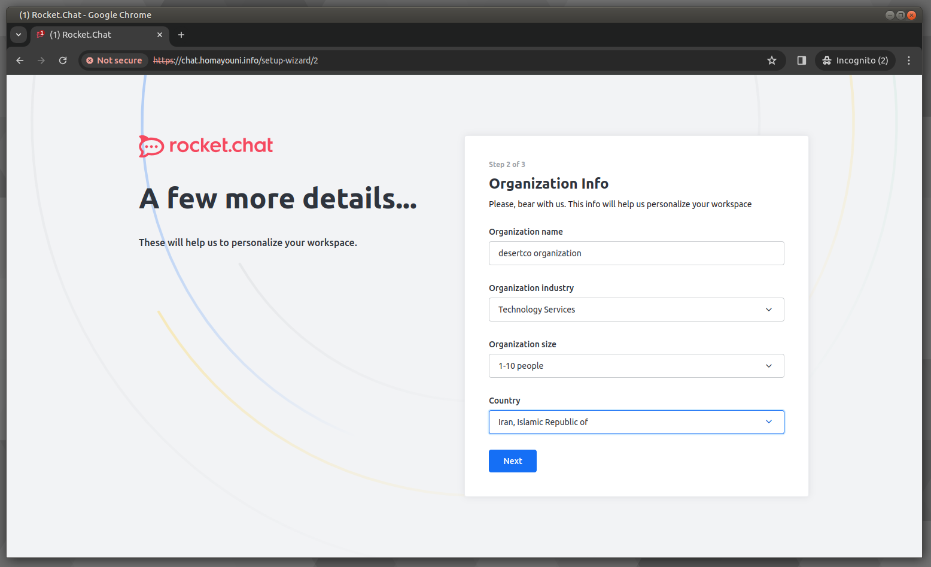The width and height of the screenshot is (931, 567).
Task: Click the Organization industry label
Action: (x=531, y=288)
